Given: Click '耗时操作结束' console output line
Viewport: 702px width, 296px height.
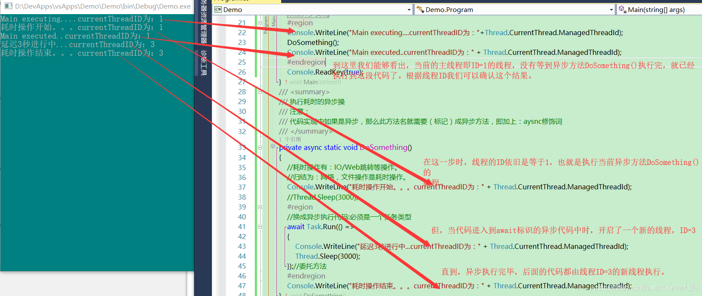Looking at the screenshot, I should [x=82, y=53].
